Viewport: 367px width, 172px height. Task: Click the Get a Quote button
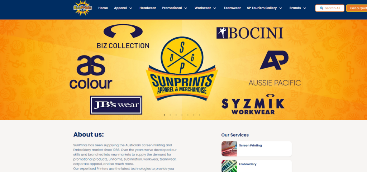pos(357,8)
